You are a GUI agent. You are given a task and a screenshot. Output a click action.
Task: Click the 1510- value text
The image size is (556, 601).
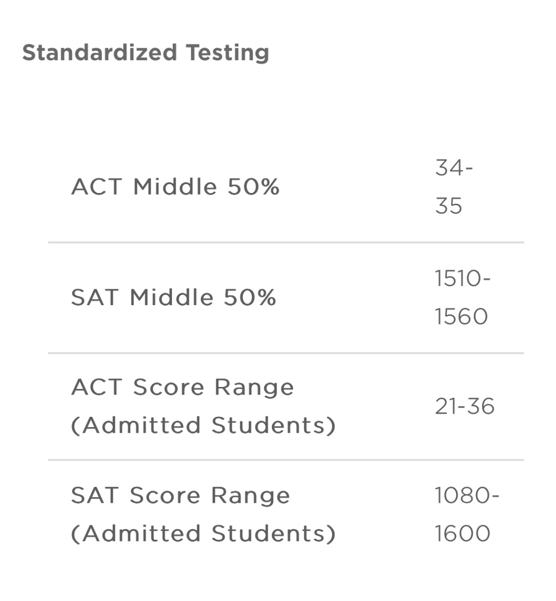pyautogui.click(x=462, y=278)
